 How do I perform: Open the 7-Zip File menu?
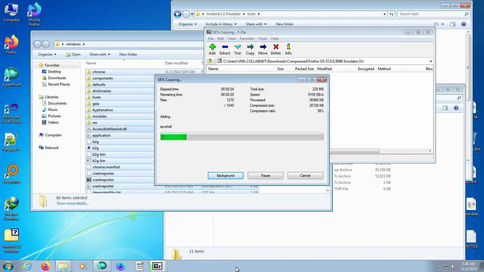(x=211, y=39)
